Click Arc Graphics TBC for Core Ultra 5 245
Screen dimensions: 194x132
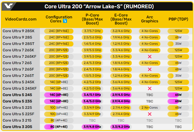pyautogui.click(x=150, y=95)
